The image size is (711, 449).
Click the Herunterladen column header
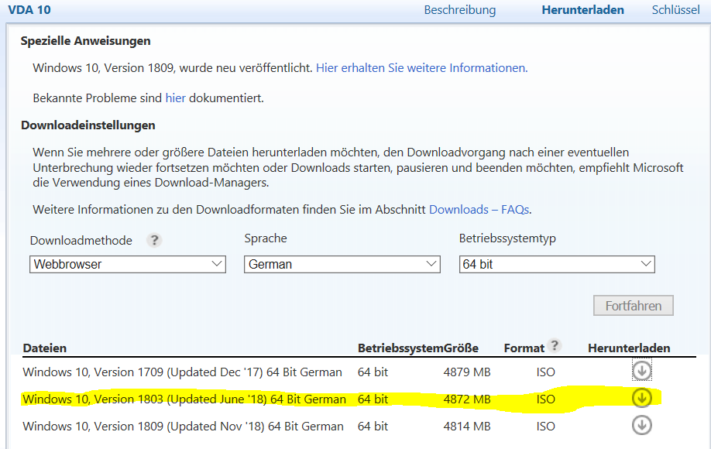629,348
